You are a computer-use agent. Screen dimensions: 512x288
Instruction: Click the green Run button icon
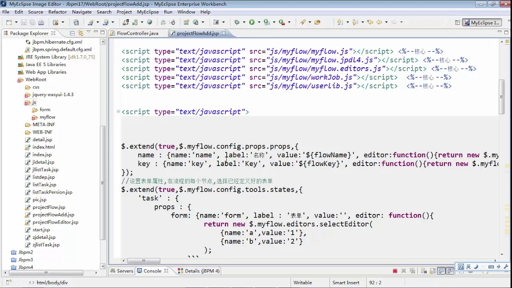pyautogui.click(x=252, y=22)
